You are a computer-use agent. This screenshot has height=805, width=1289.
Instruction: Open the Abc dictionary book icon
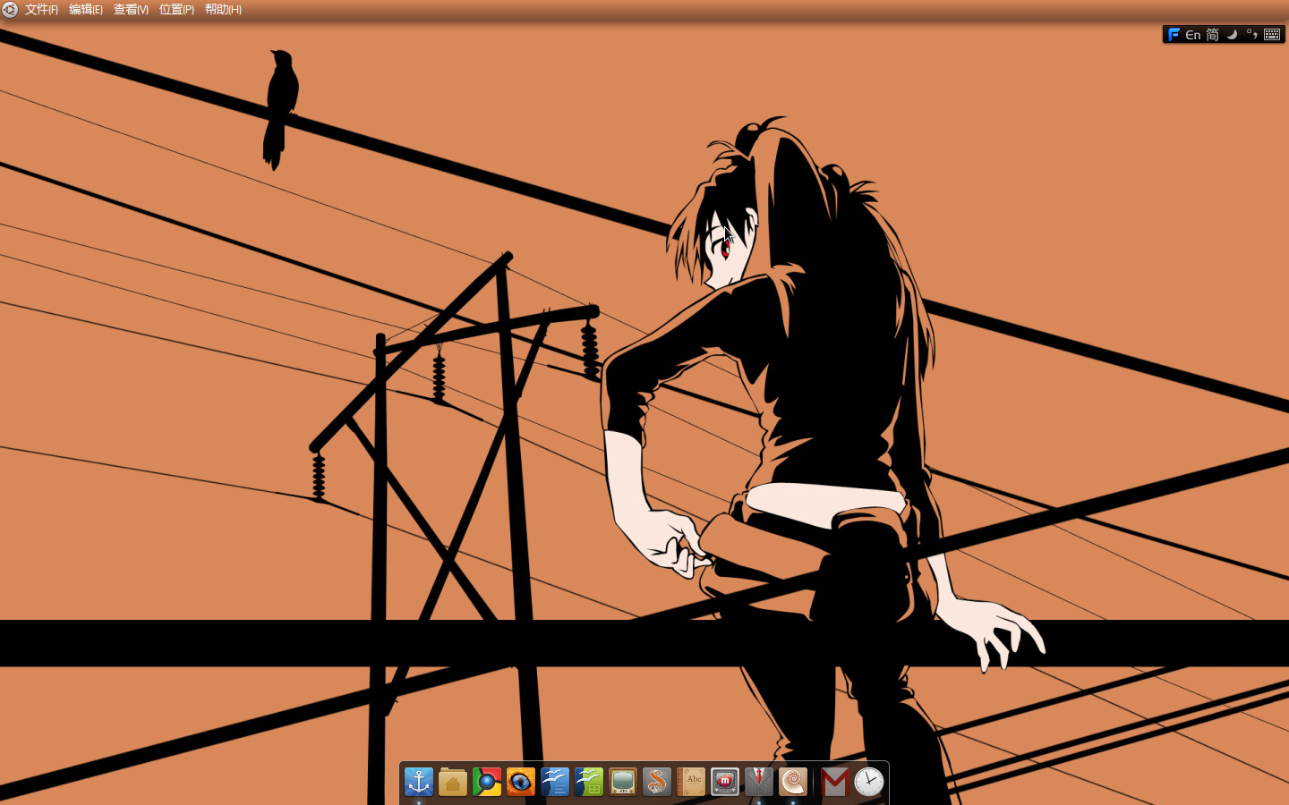click(691, 782)
